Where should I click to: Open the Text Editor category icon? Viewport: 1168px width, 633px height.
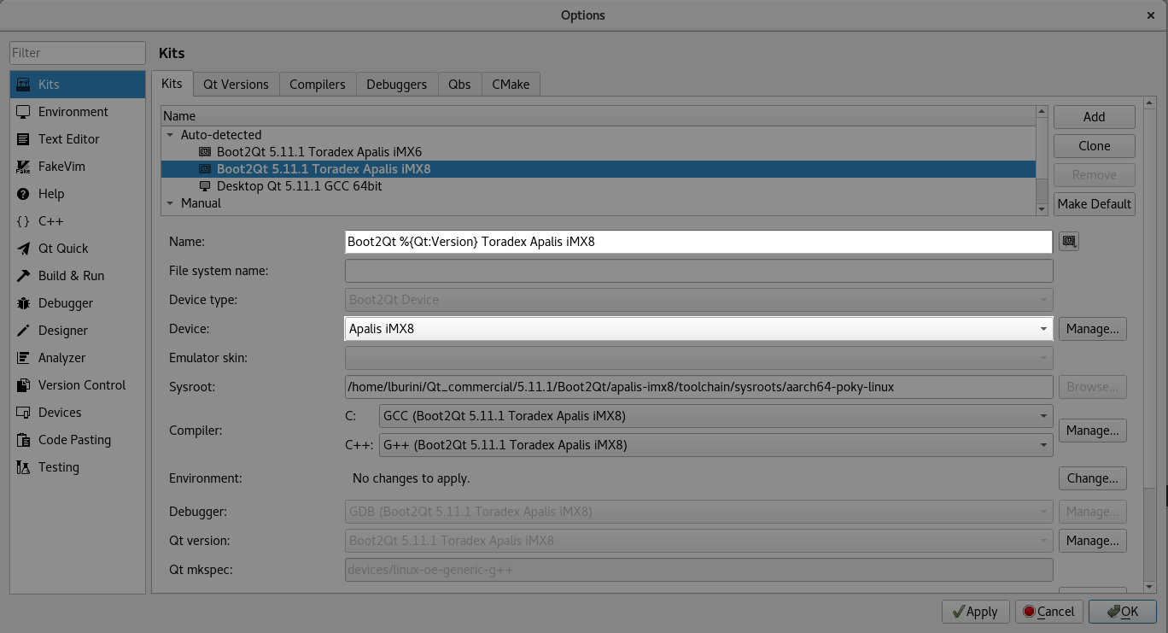[23, 139]
